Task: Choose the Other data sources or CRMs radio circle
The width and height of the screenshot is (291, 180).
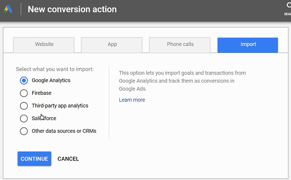Action: point(24,131)
